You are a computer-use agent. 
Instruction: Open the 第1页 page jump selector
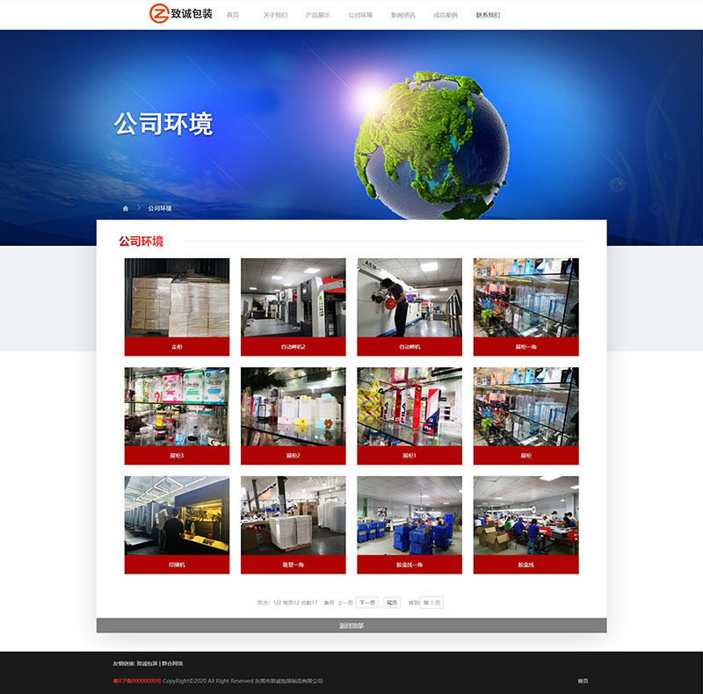[x=431, y=603]
